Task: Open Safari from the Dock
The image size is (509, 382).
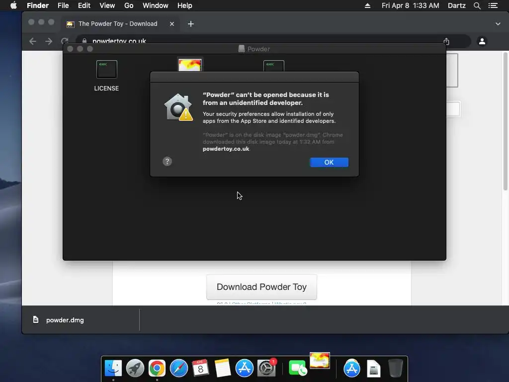Action: tap(179, 368)
